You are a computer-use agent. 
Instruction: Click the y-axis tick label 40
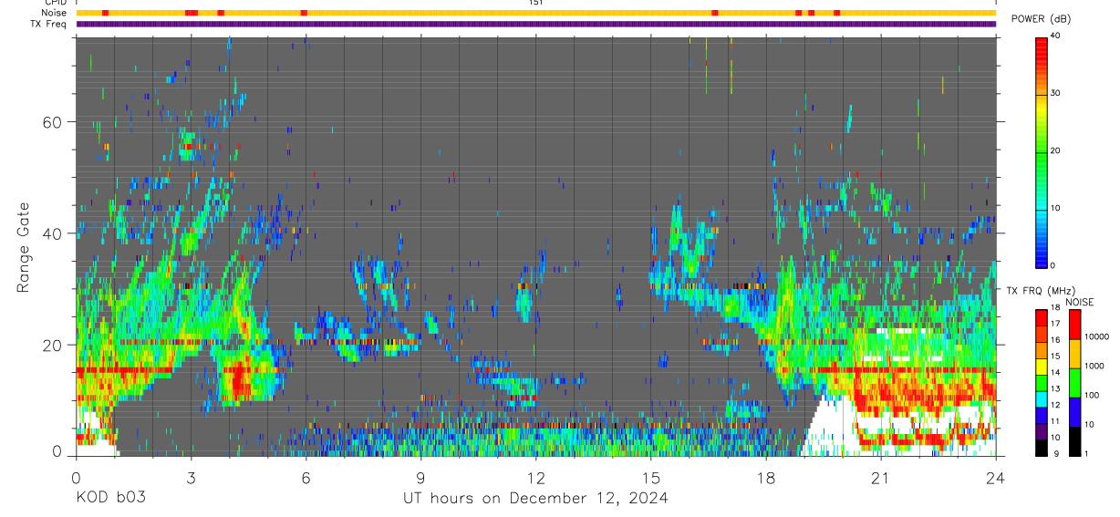(53, 233)
